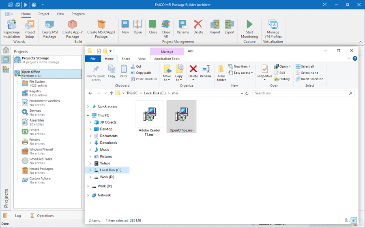Viewport: 365px width, 228px height.
Task: Click Export in Project Management
Action: (x=229, y=27)
